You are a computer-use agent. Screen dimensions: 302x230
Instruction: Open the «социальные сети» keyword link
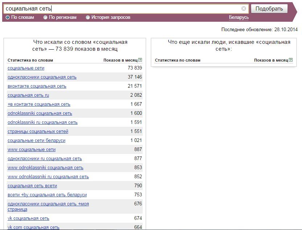point(26,68)
